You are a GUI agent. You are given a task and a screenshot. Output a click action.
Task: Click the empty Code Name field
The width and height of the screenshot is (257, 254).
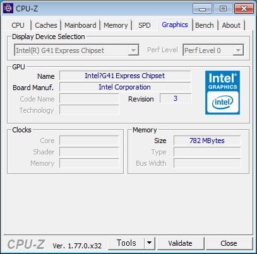tap(89, 98)
